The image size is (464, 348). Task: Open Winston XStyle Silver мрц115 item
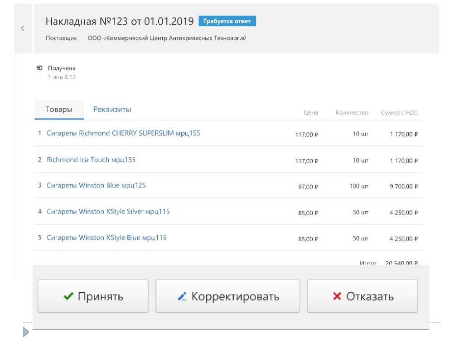pyautogui.click(x=108, y=212)
